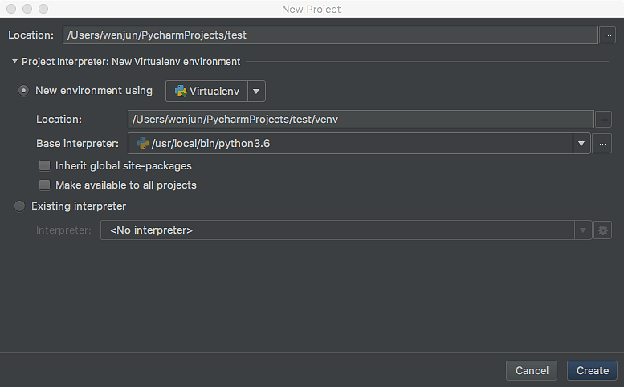Minimize the New Project dialog window

27,9
